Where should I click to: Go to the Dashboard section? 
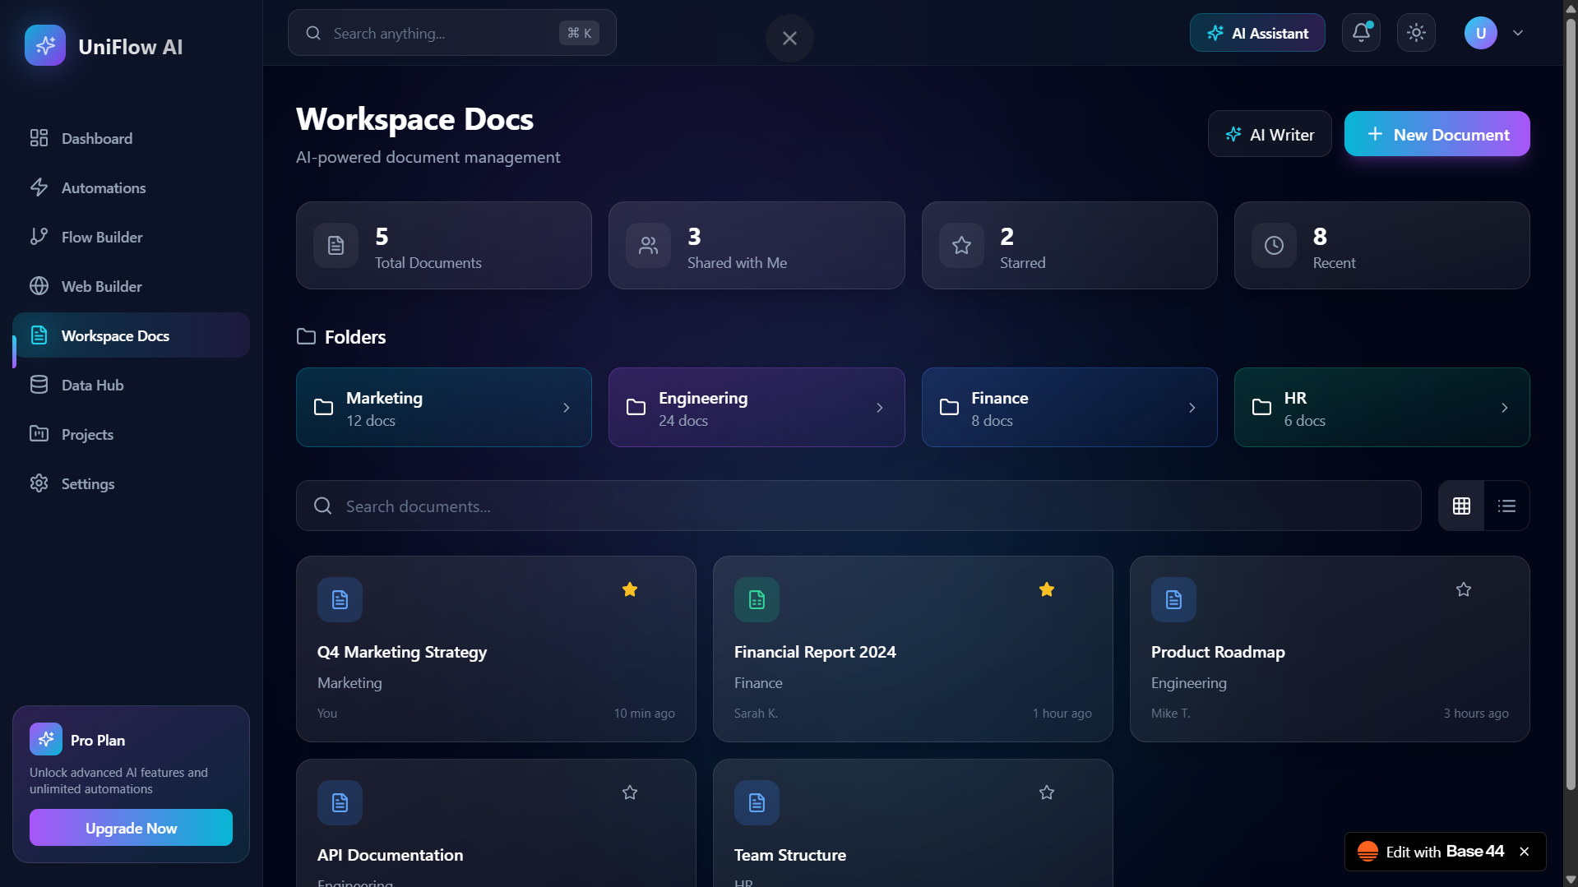pyautogui.click(x=96, y=138)
